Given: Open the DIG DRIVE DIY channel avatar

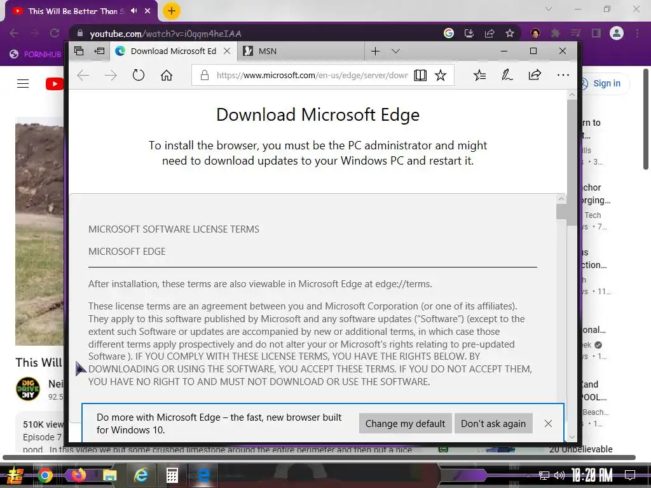Looking at the screenshot, I should (28, 389).
